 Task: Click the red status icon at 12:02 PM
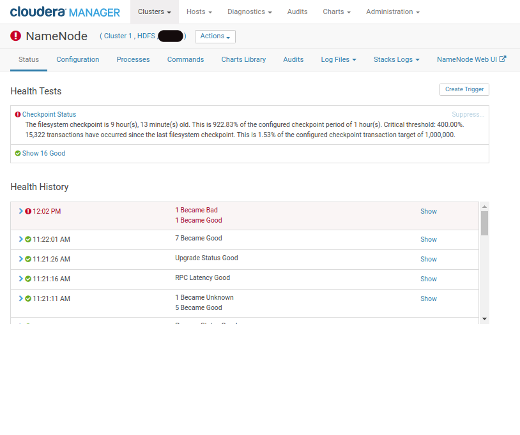pos(28,211)
